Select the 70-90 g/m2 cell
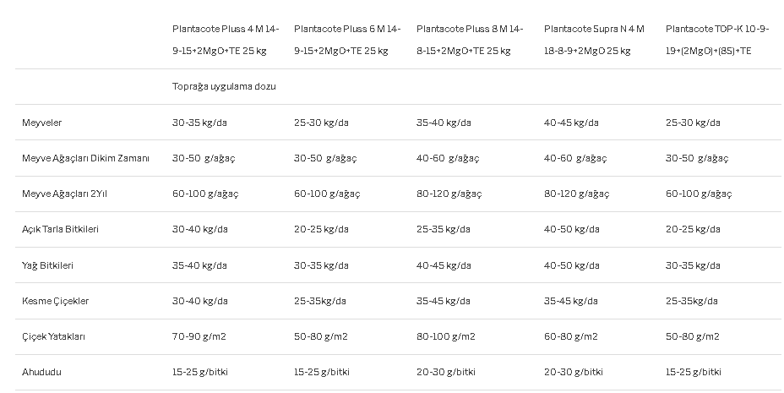784x393 pixels. click(x=199, y=336)
